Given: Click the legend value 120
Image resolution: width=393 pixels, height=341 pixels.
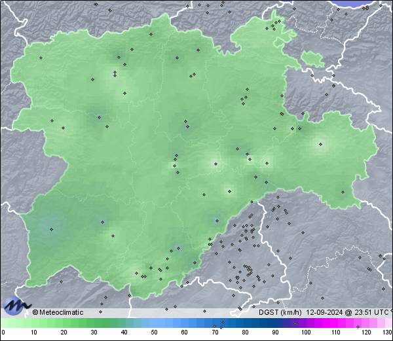Looking at the screenshot, I should [x=366, y=332].
